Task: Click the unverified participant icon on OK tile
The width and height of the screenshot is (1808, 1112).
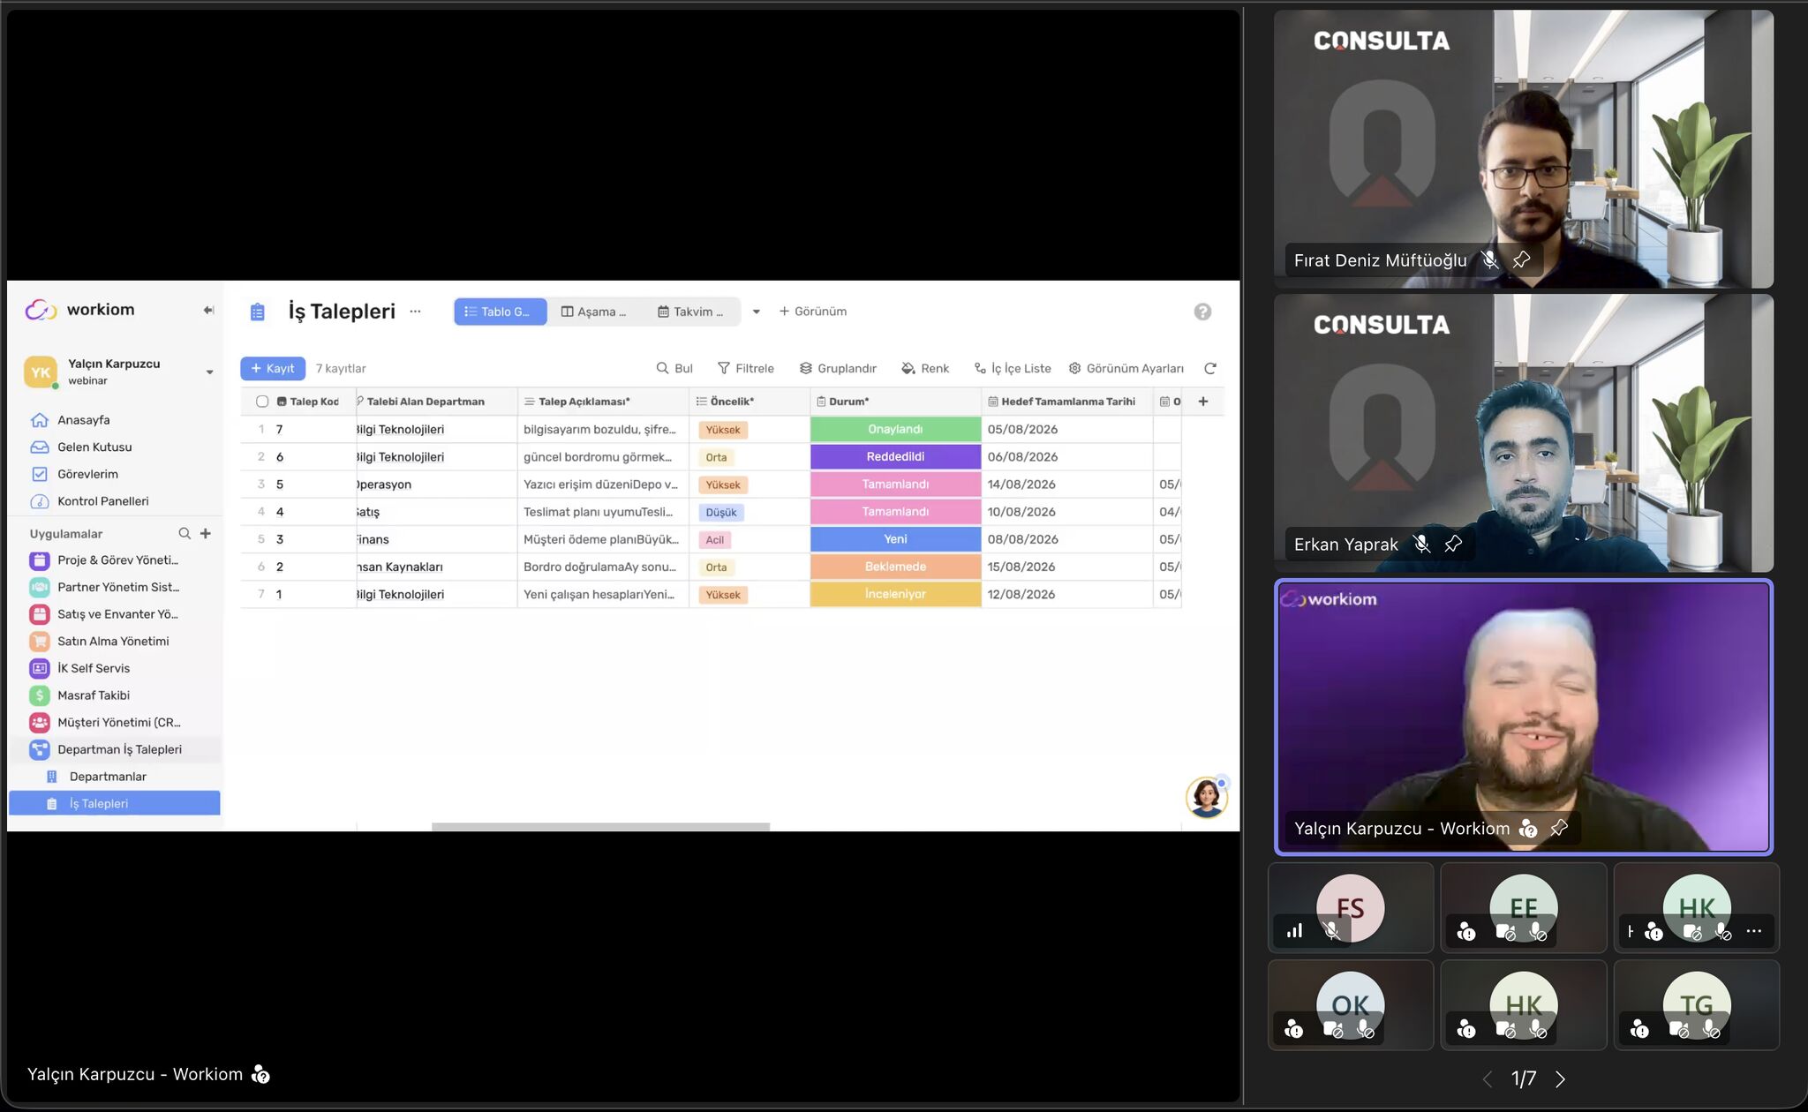Action: (1293, 1028)
